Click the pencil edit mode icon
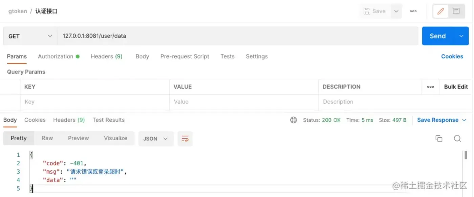This screenshot has width=474, height=197. pos(441,11)
